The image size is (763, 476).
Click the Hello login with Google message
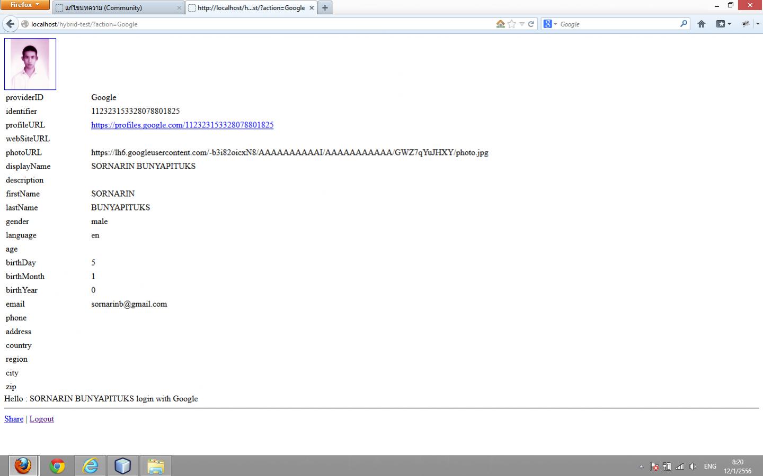pos(101,399)
